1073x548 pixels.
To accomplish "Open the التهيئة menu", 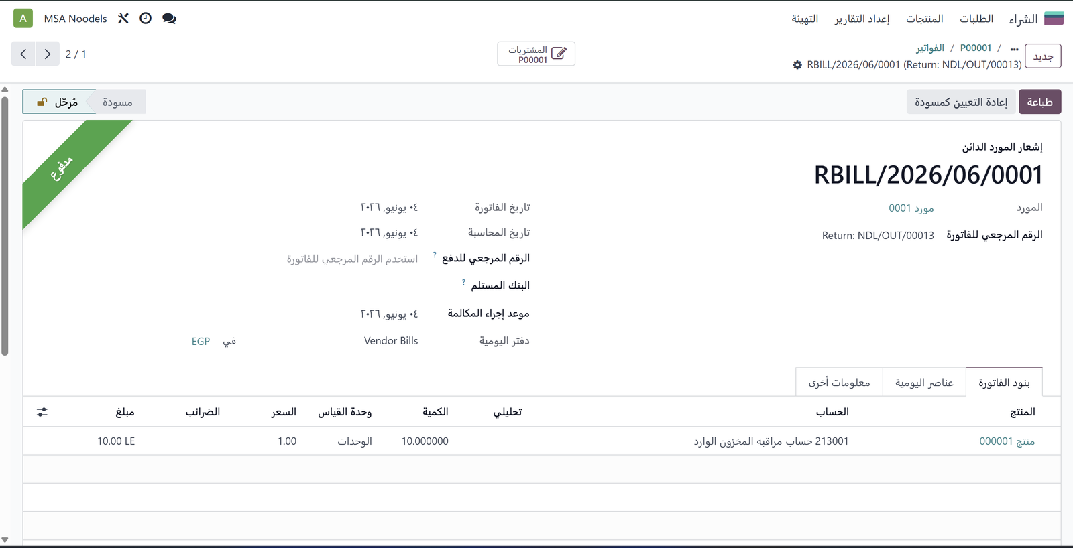I will point(805,19).
